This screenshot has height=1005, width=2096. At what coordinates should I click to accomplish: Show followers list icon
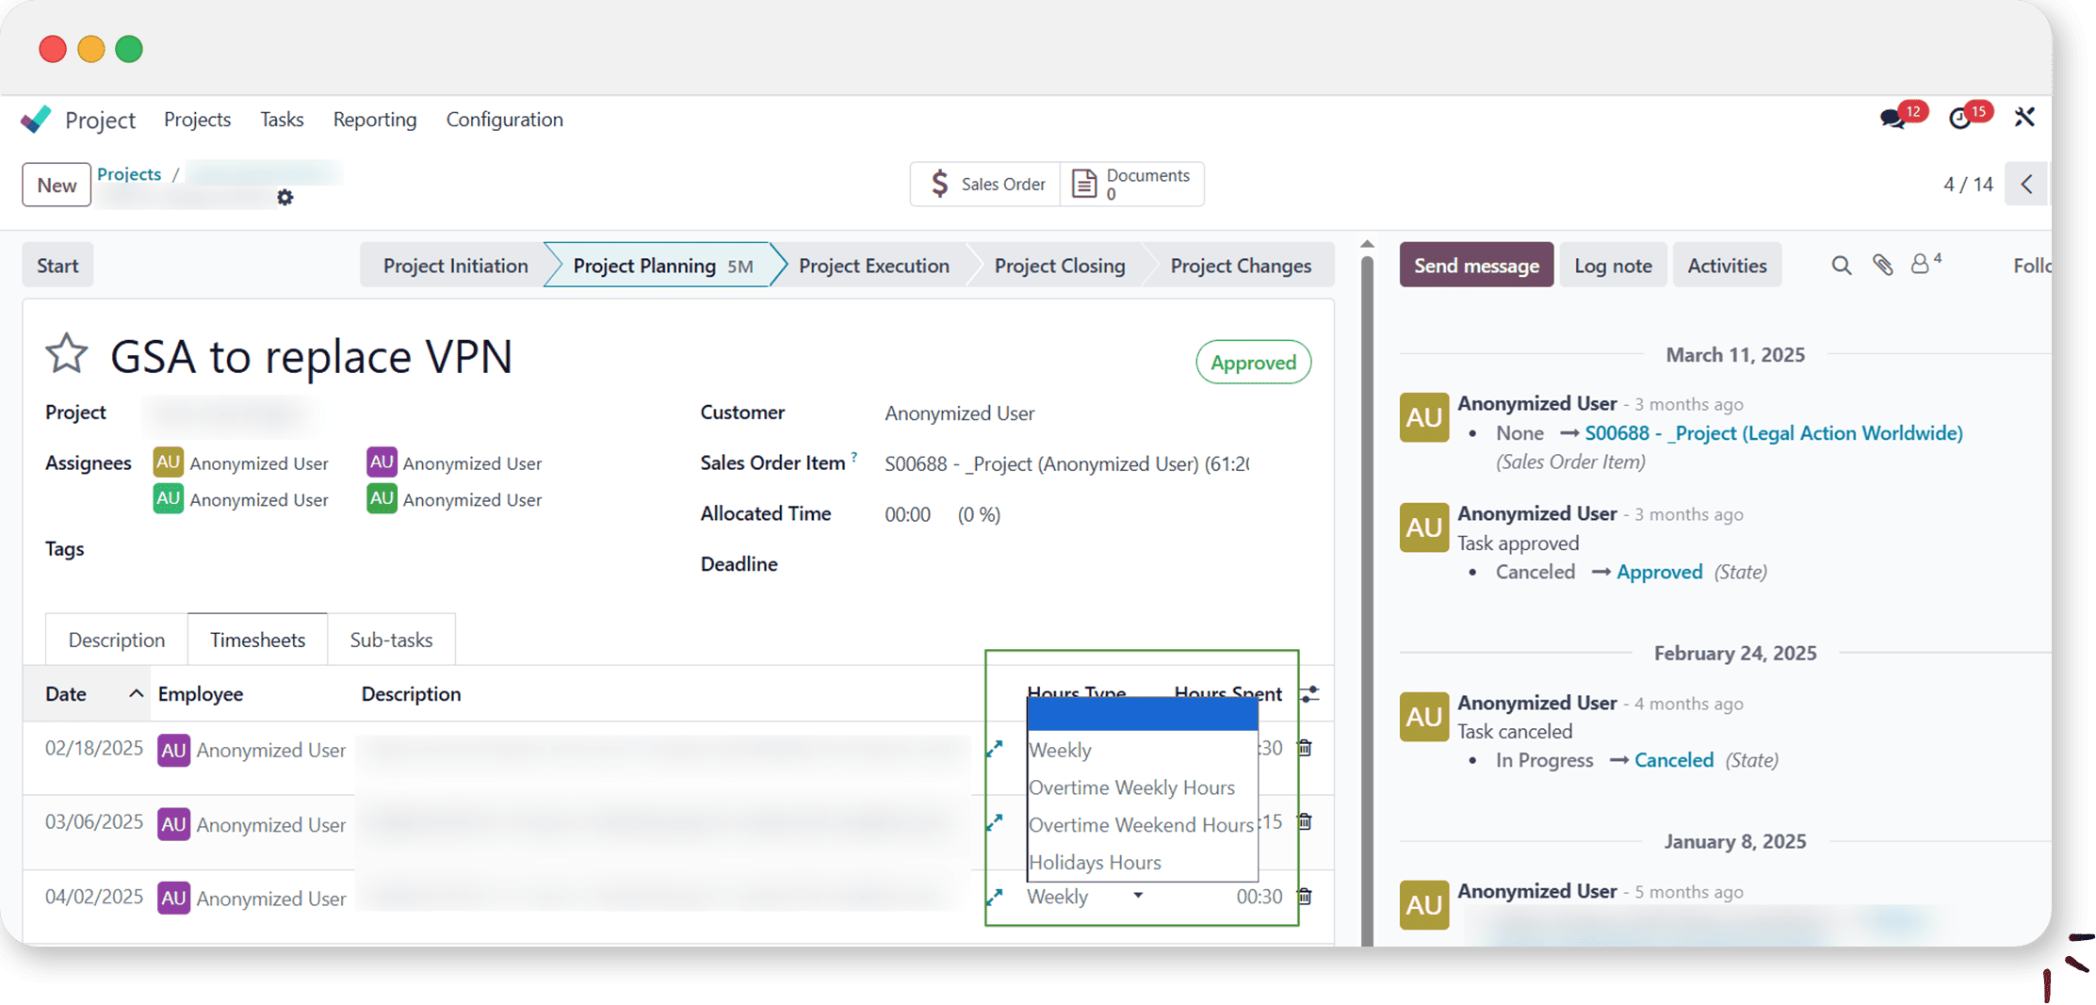tap(1922, 265)
